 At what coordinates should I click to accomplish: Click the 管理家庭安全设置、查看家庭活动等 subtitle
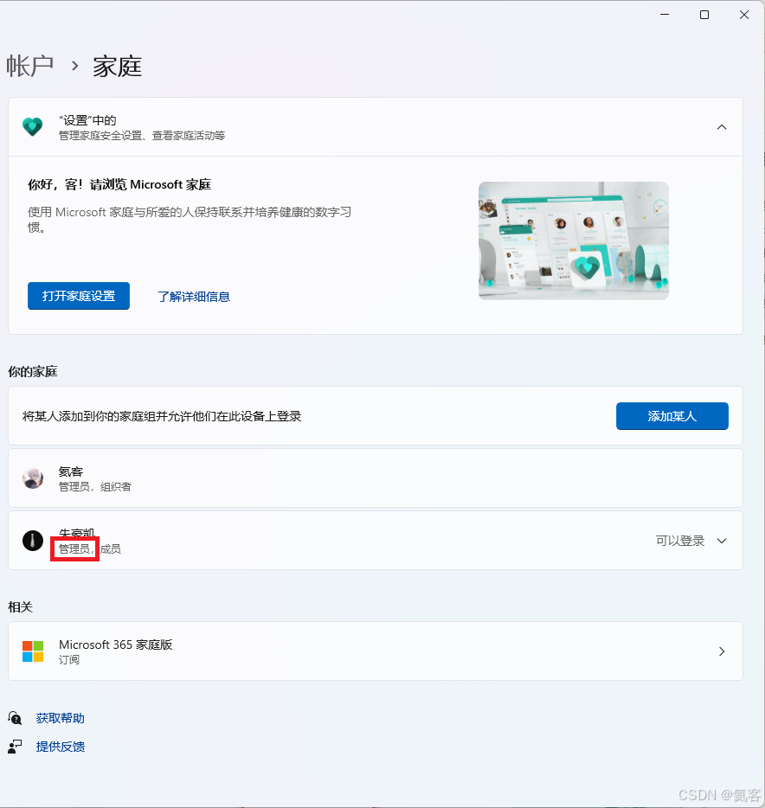pyautogui.click(x=142, y=136)
